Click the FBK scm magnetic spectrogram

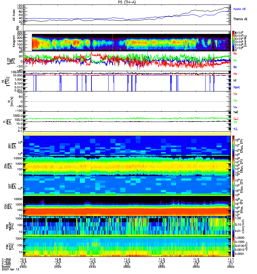click(127, 247)
